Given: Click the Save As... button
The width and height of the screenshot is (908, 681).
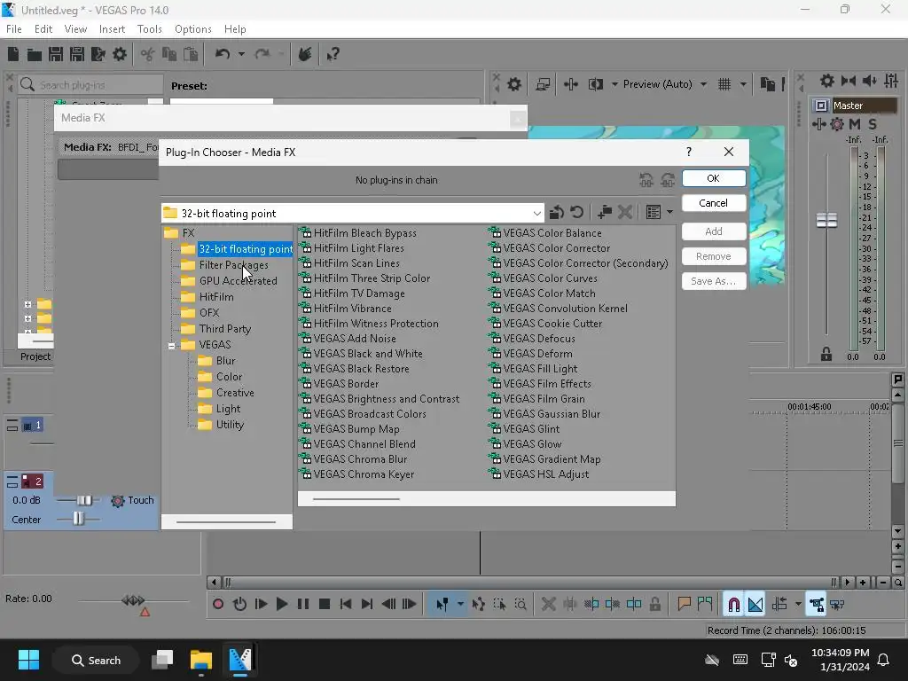Looking at the screenshot, I should click(x=714, y=281).
